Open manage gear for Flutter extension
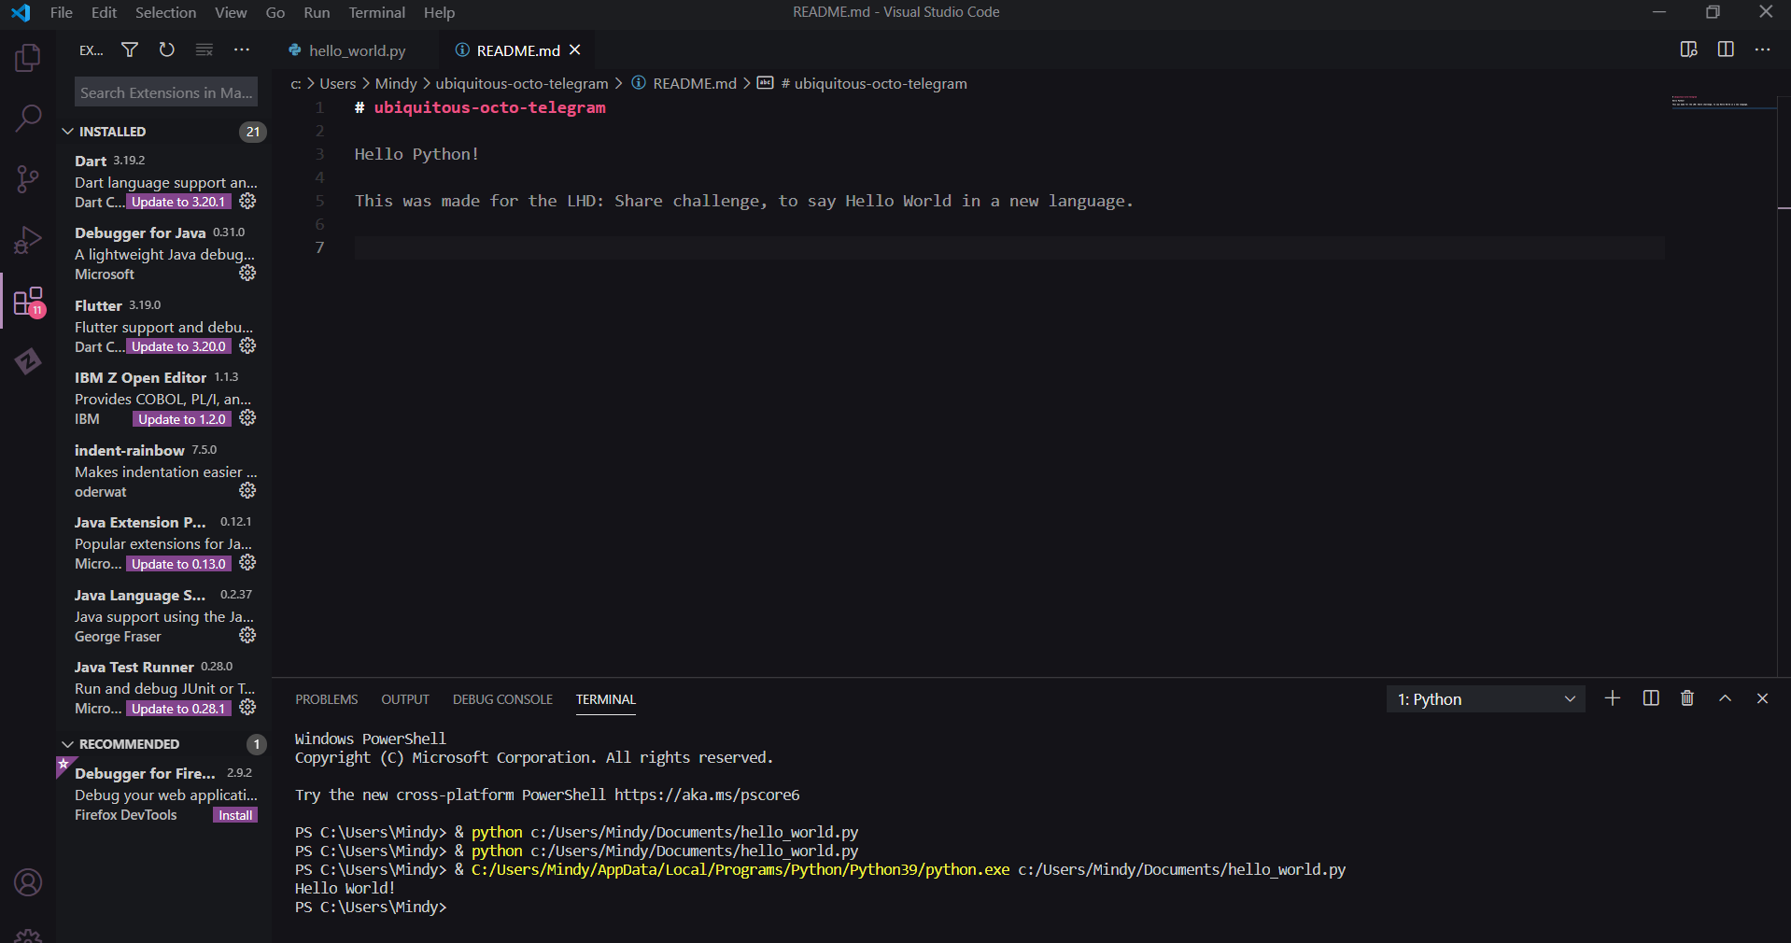The image size is (1791, 943). pos(247,345)
